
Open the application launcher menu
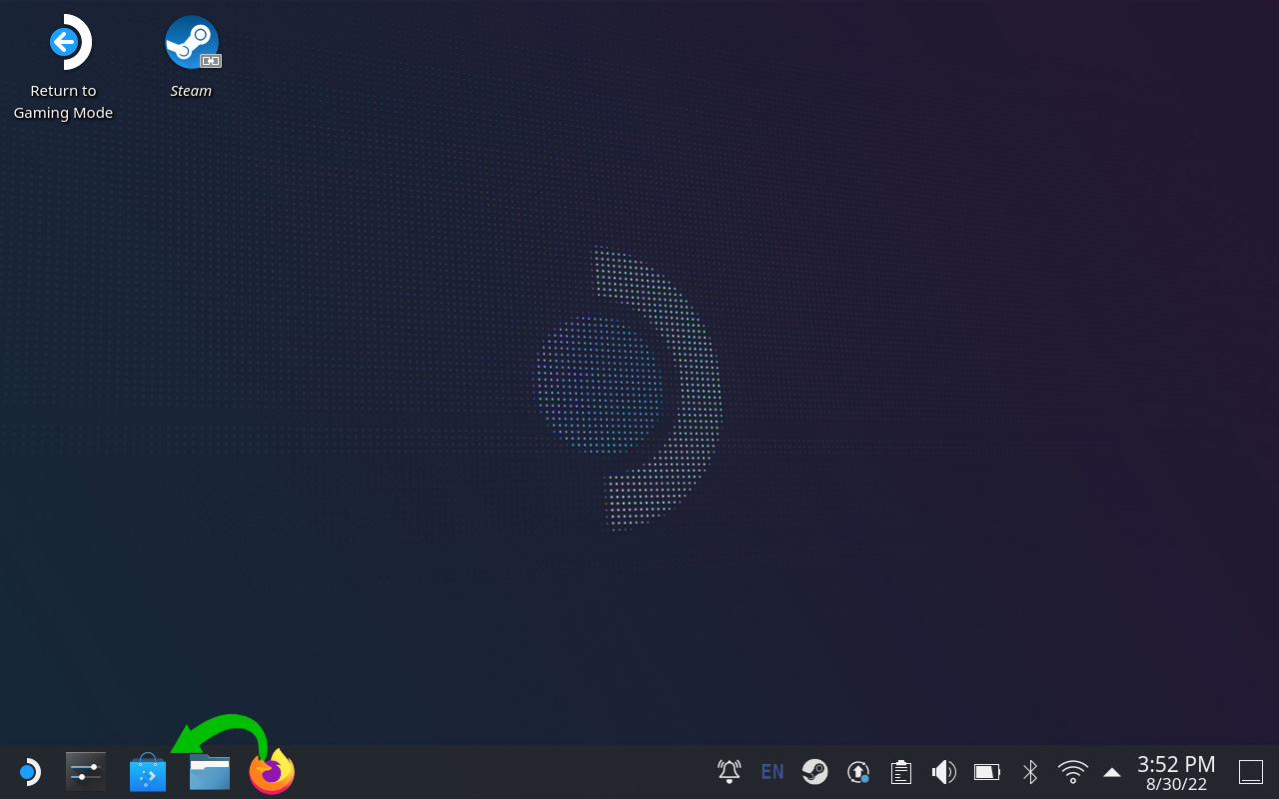tap(28, 772)
